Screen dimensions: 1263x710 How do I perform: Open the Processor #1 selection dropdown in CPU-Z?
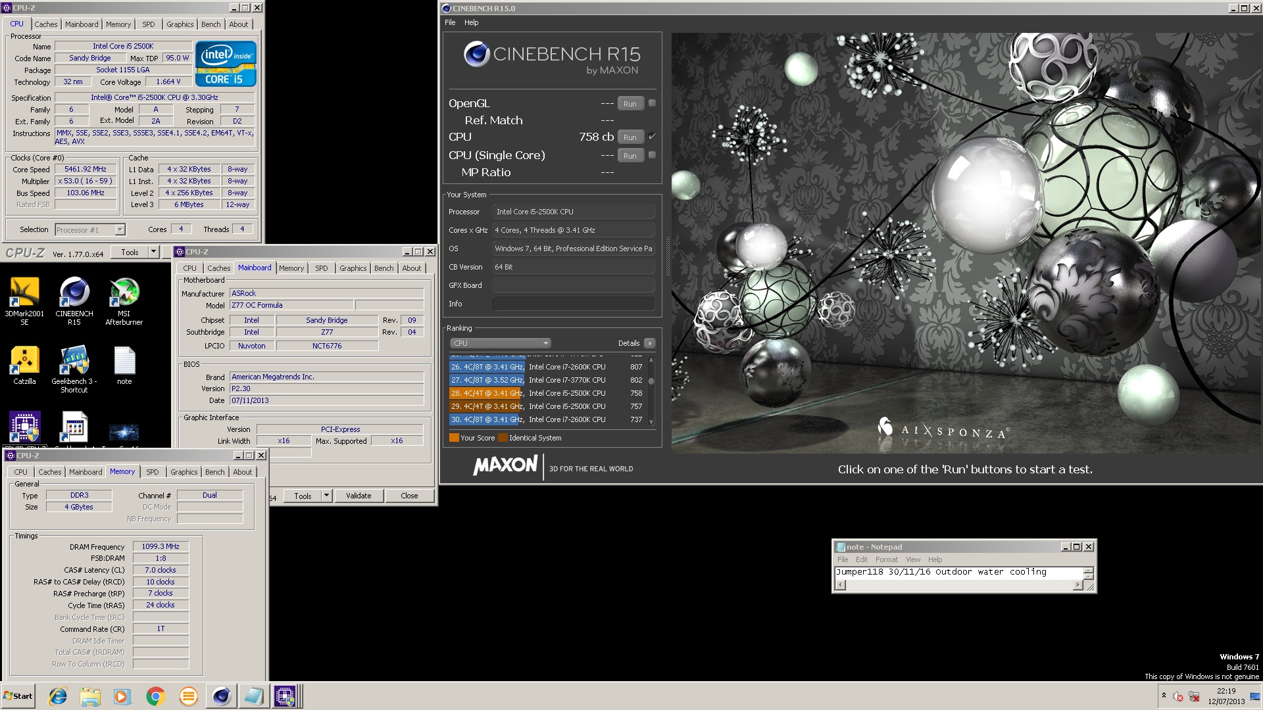(x=90, y=230)
